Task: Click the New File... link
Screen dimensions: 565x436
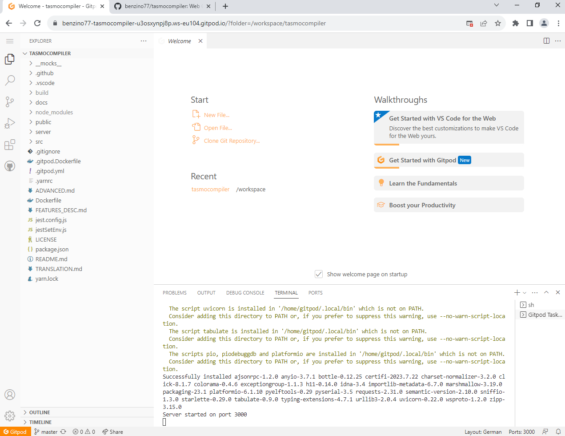Action: [x=216, y=115]
